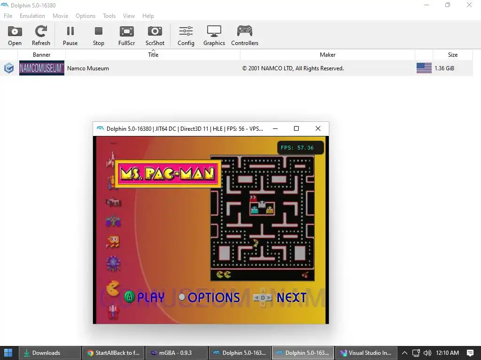
Task: Click the Ms. Pac-Man title logo
Action: point(168,173)
